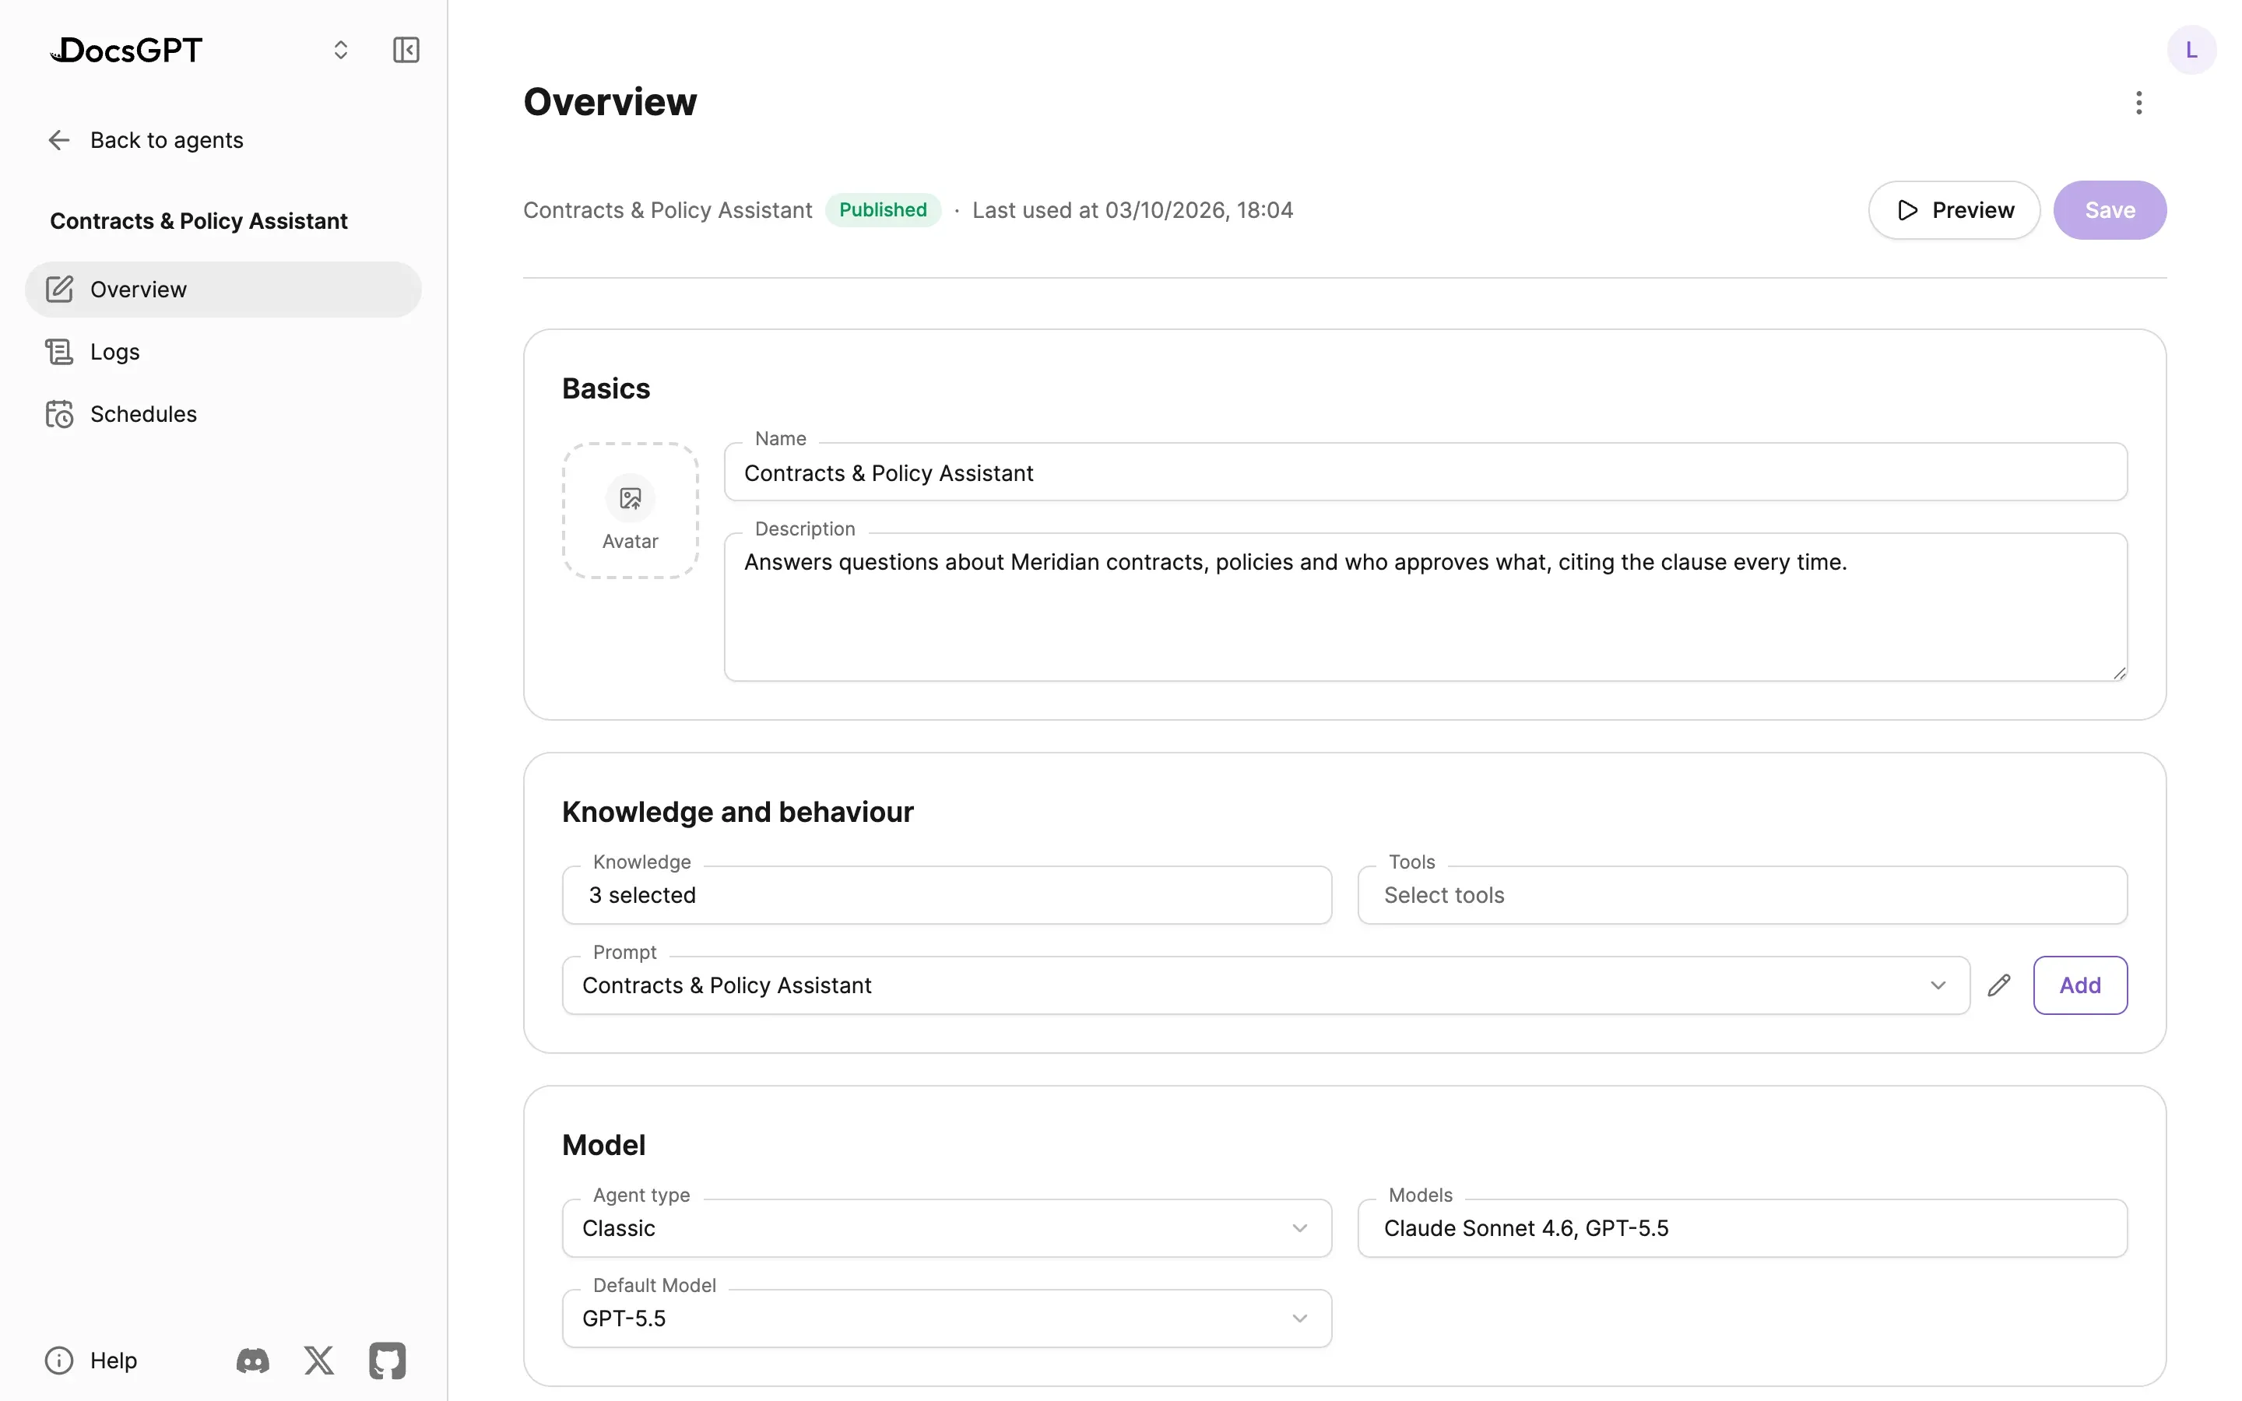Open the GitHub icon link

[387, 1361]
